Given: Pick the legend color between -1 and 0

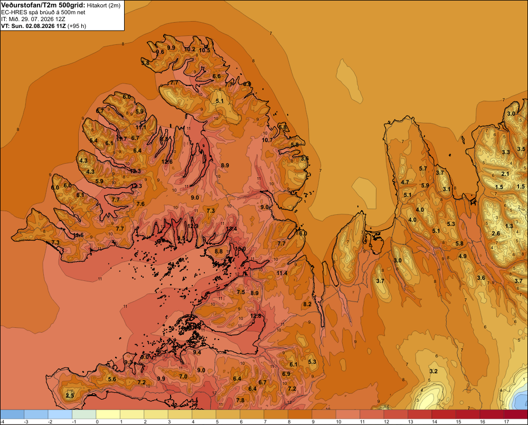Looking at the screenshot, I should pos(84,414).
